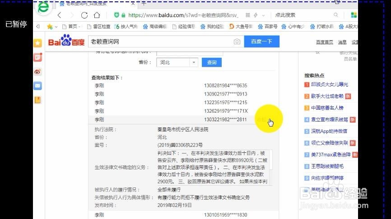Open a new tab with plus button
Image resolution: width=391 pixels, height=219 pixels.
click(144, 4)
